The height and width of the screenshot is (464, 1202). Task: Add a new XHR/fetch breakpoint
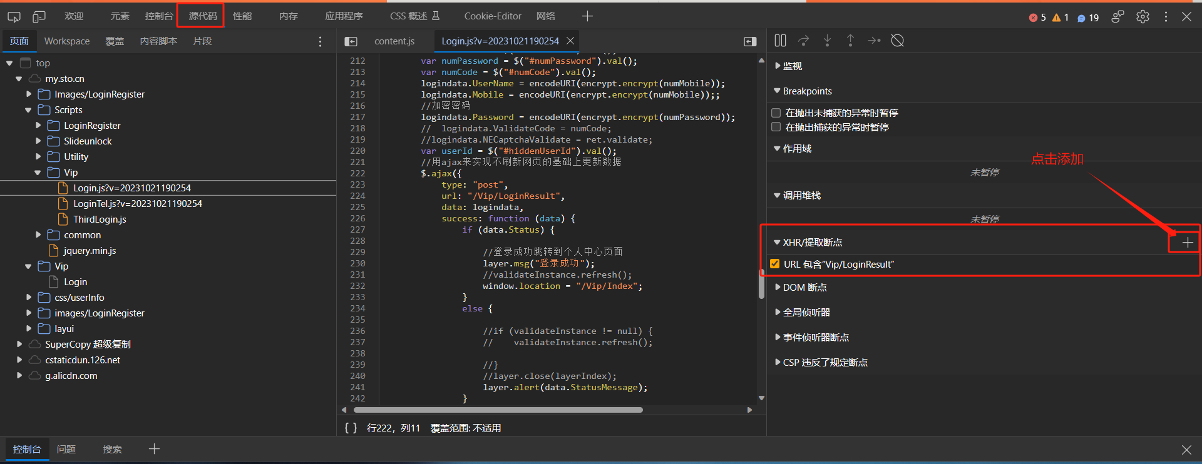(x=1187, y=243)
